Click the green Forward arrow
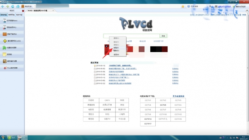Screen dimensions: 249x140 pos(7,6)
